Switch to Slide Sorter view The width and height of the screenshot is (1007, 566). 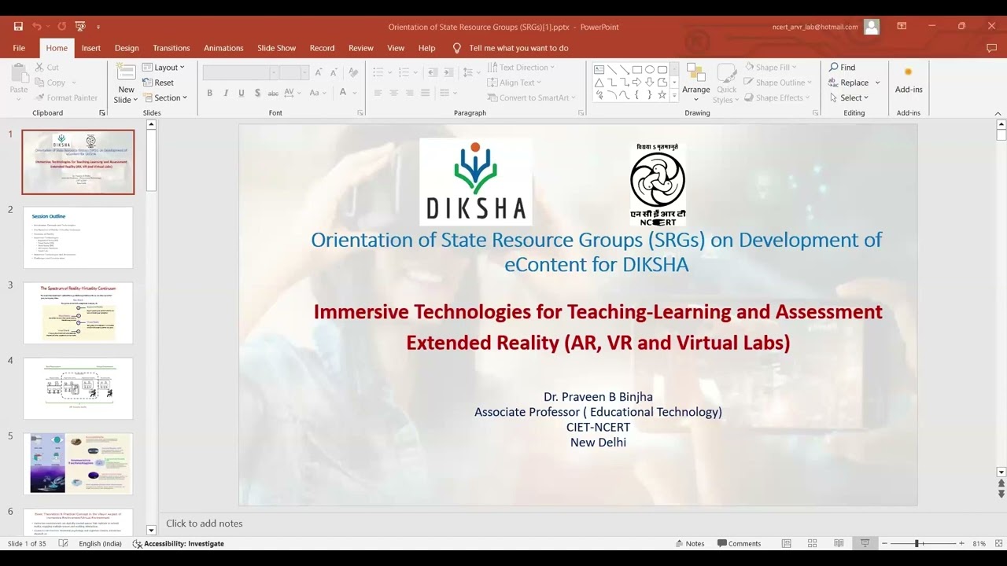(813, 543)
